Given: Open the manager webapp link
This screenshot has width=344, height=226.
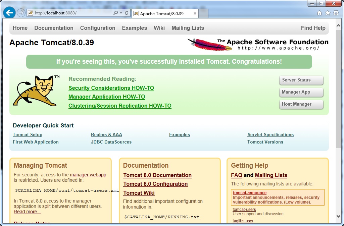Looking at the screenshot, I should point(88,175).
